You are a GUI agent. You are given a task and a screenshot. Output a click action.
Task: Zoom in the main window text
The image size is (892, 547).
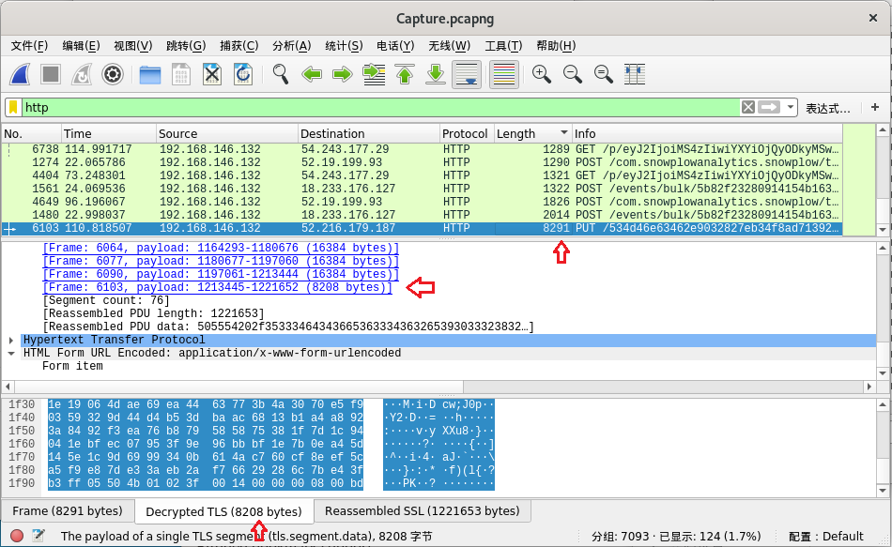click(x=542, y=74)
